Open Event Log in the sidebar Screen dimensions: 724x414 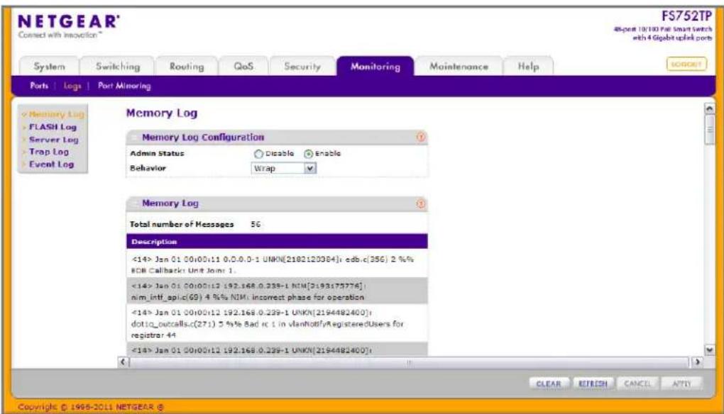(x=51, y=164)
